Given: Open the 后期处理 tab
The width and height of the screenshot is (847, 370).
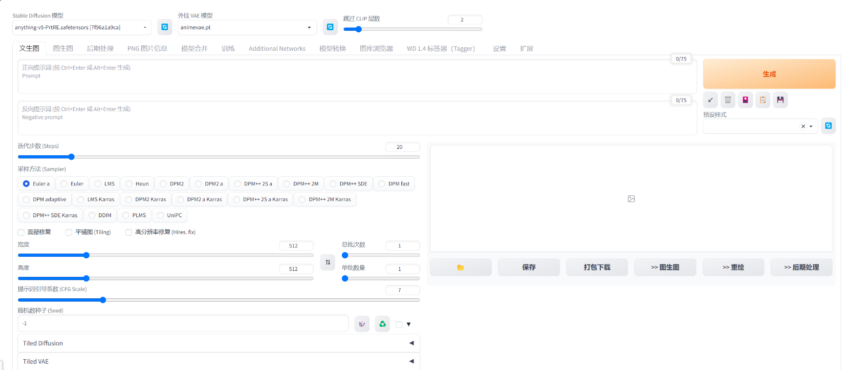Looking at the screenshot, I should [100, 48].
